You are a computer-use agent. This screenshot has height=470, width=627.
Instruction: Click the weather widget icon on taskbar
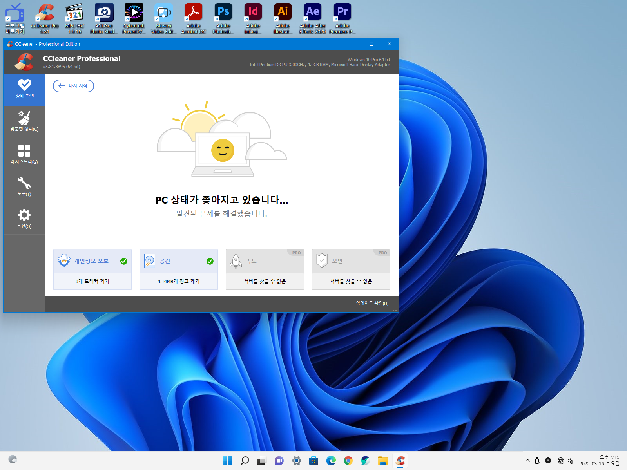click(13, 459)
